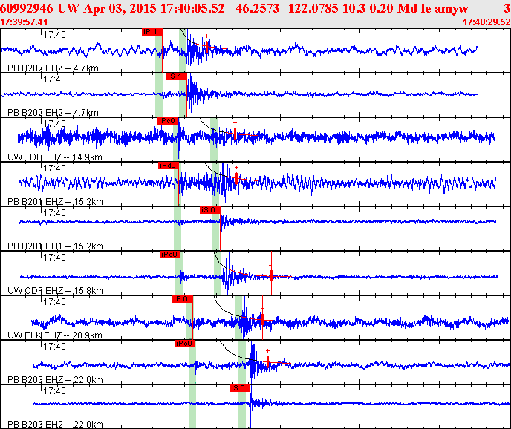Screen dimensions: 511x429
Task: Click the label 'PB B202 EH2 -- 4.7km'
Action: click(x=53, y=113)
